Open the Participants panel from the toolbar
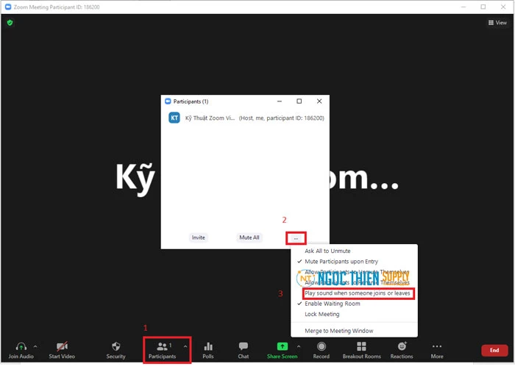This screenshot has width=515, height=383. click(163, 350)
